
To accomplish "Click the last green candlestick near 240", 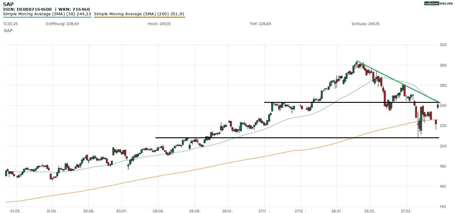I will point(438,106).
